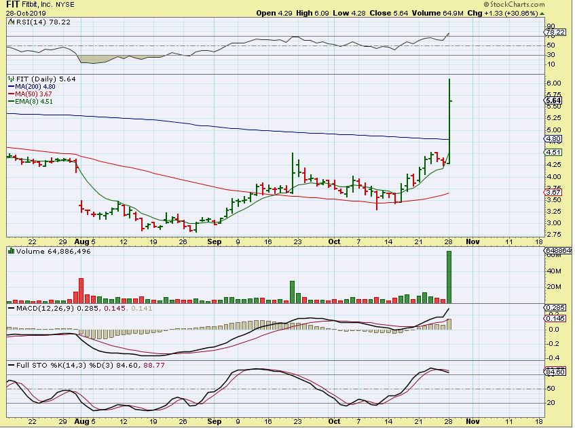Click the 20 label on the stochastic axis
Image resolution: width=575 pixels, height=428 pixels.
551,402
